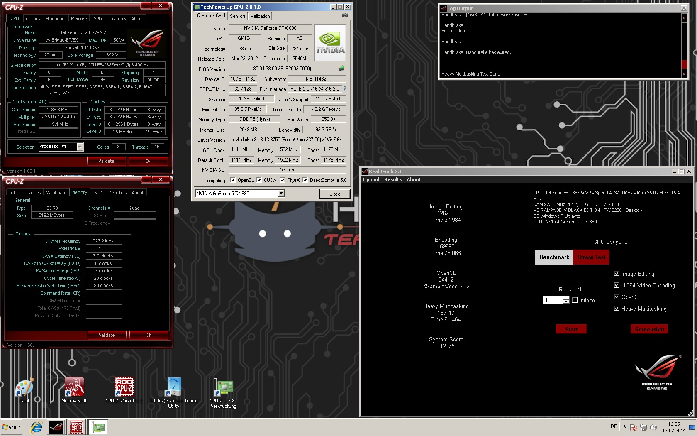Click the Show desktop icon by the clock
This screenshot has width=697, height=436.
pyautogui.click(x=692, y=427)
